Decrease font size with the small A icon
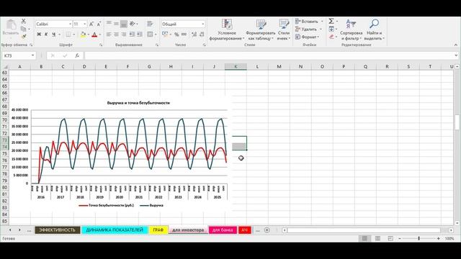The height and width of the screenshot is (259, 461). tap(99, 24)
